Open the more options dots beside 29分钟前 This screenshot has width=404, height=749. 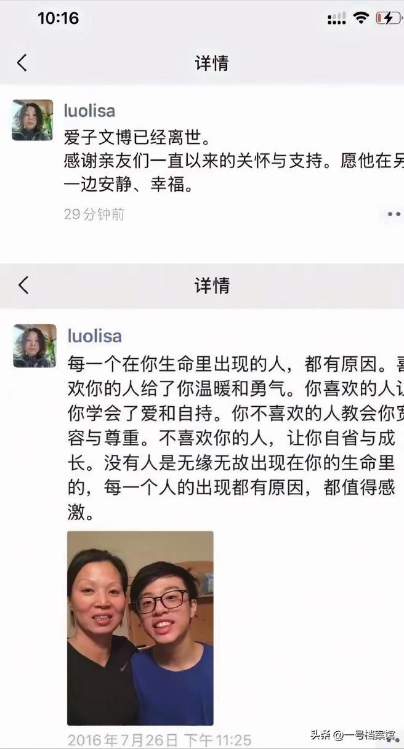tap(394, 214)
